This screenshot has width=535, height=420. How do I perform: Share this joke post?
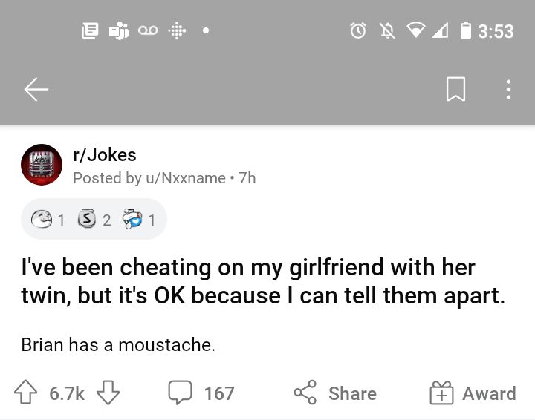click(x=334, y=393)
